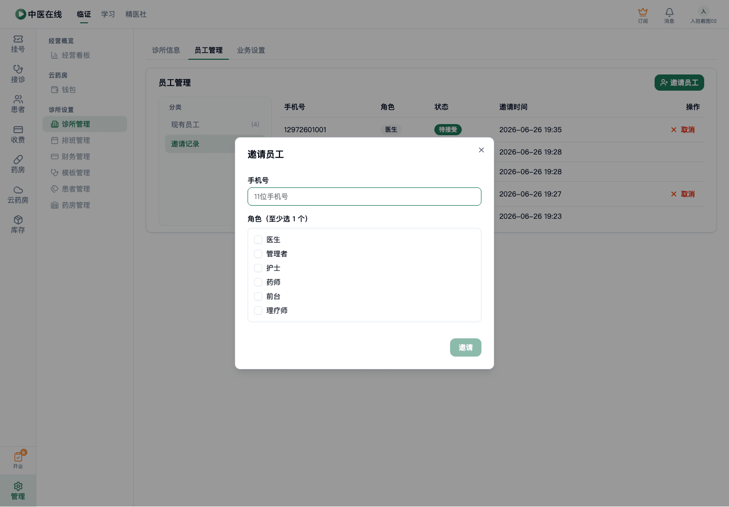Check the 药师 role checkbox
The image size is (729, 507).
point(258,282)
